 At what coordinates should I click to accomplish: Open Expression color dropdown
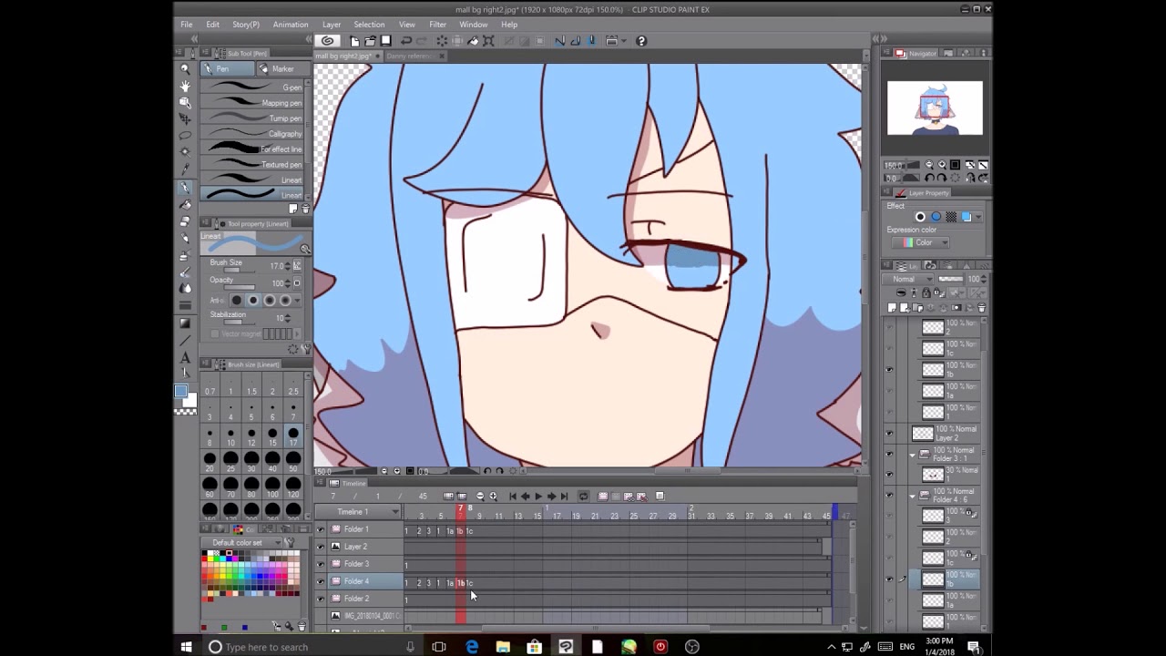(x=921, y=242)
